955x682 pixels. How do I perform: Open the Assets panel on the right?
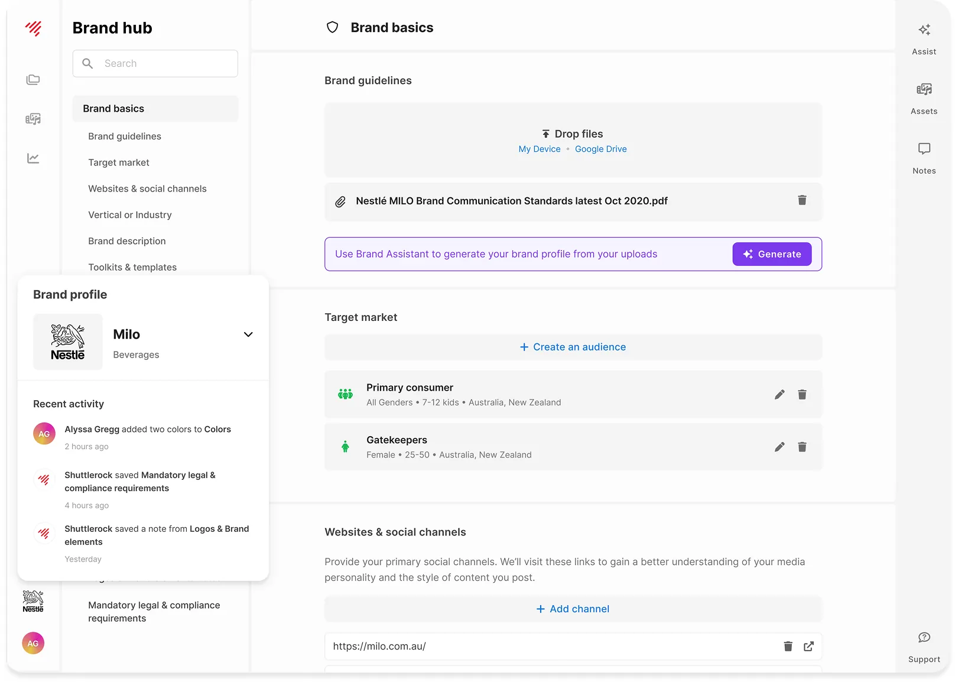pos(924,99)
